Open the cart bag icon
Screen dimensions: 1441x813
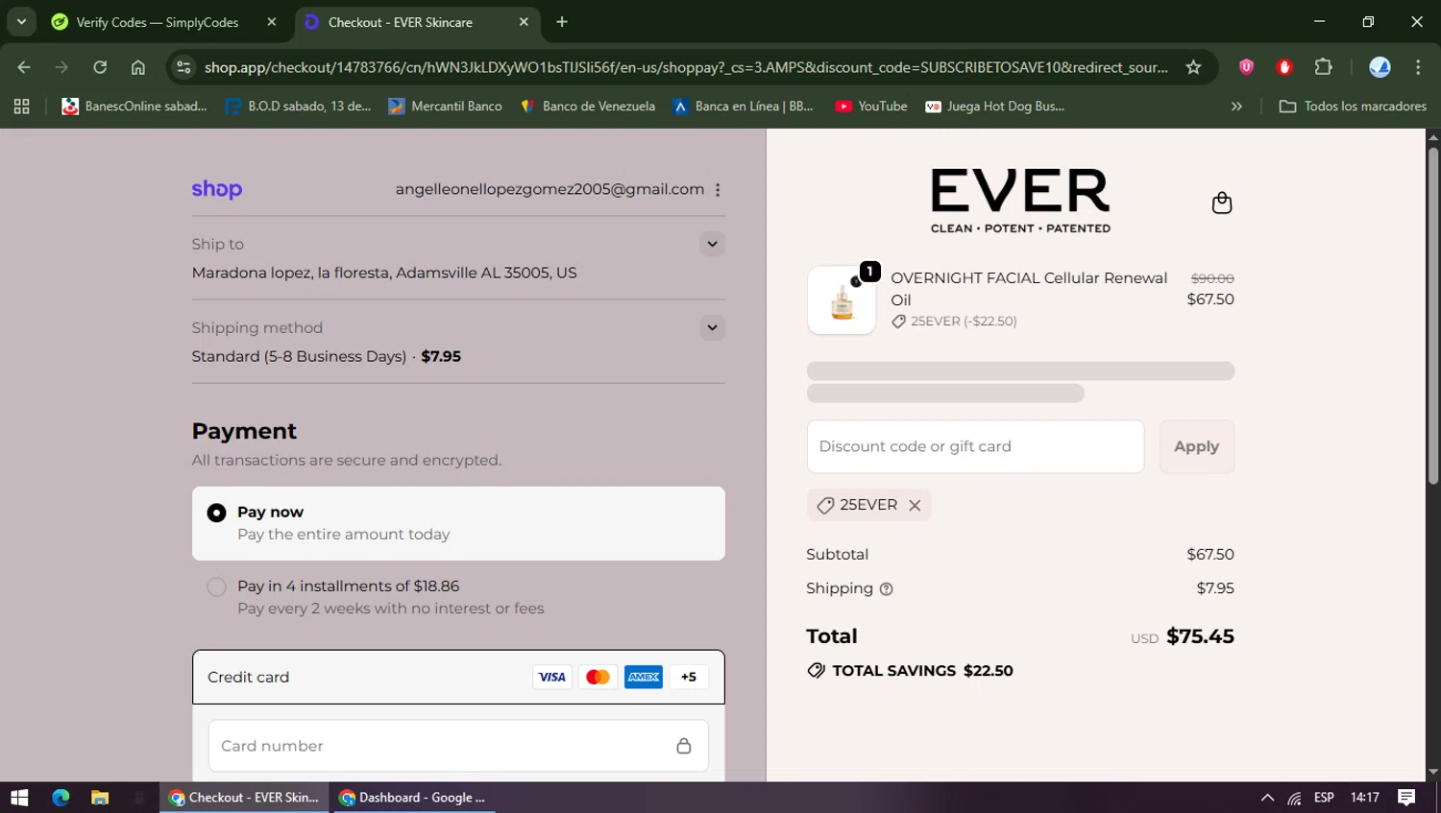point(1221,203)
